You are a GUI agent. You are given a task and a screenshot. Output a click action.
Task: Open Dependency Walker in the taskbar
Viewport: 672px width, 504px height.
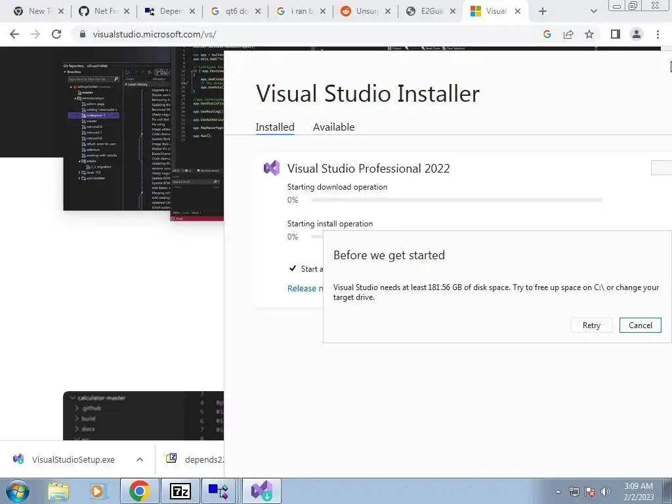[x=219, y=491]
